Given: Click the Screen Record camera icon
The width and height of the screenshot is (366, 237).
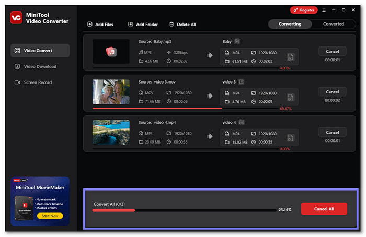Looking at the screenshot, I should [x=17, y=82].
